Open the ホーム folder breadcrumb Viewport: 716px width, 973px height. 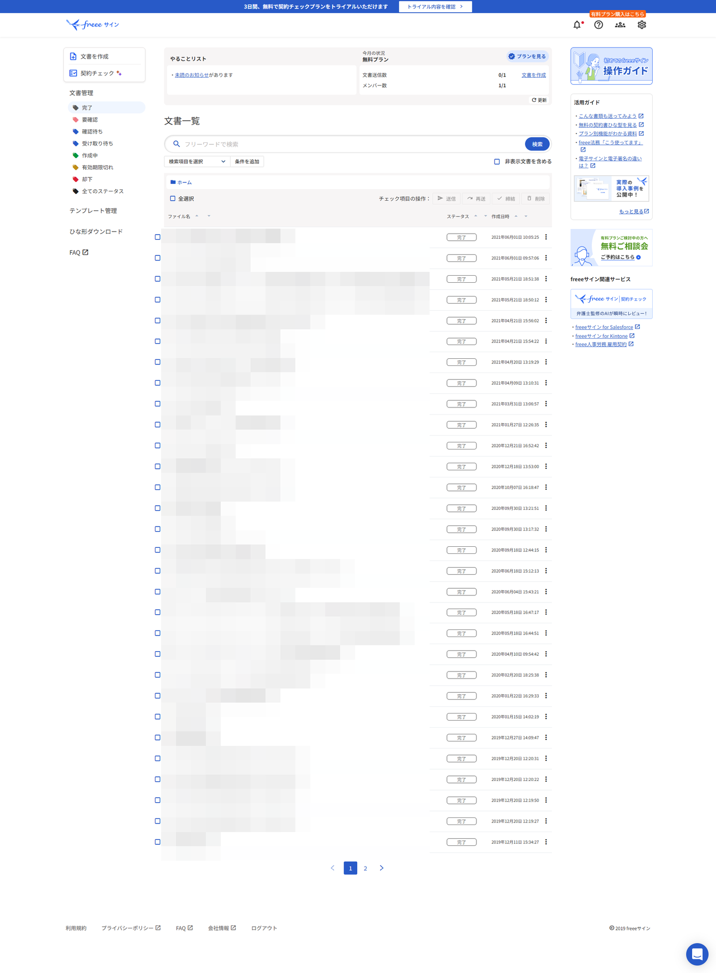(181, 182)
